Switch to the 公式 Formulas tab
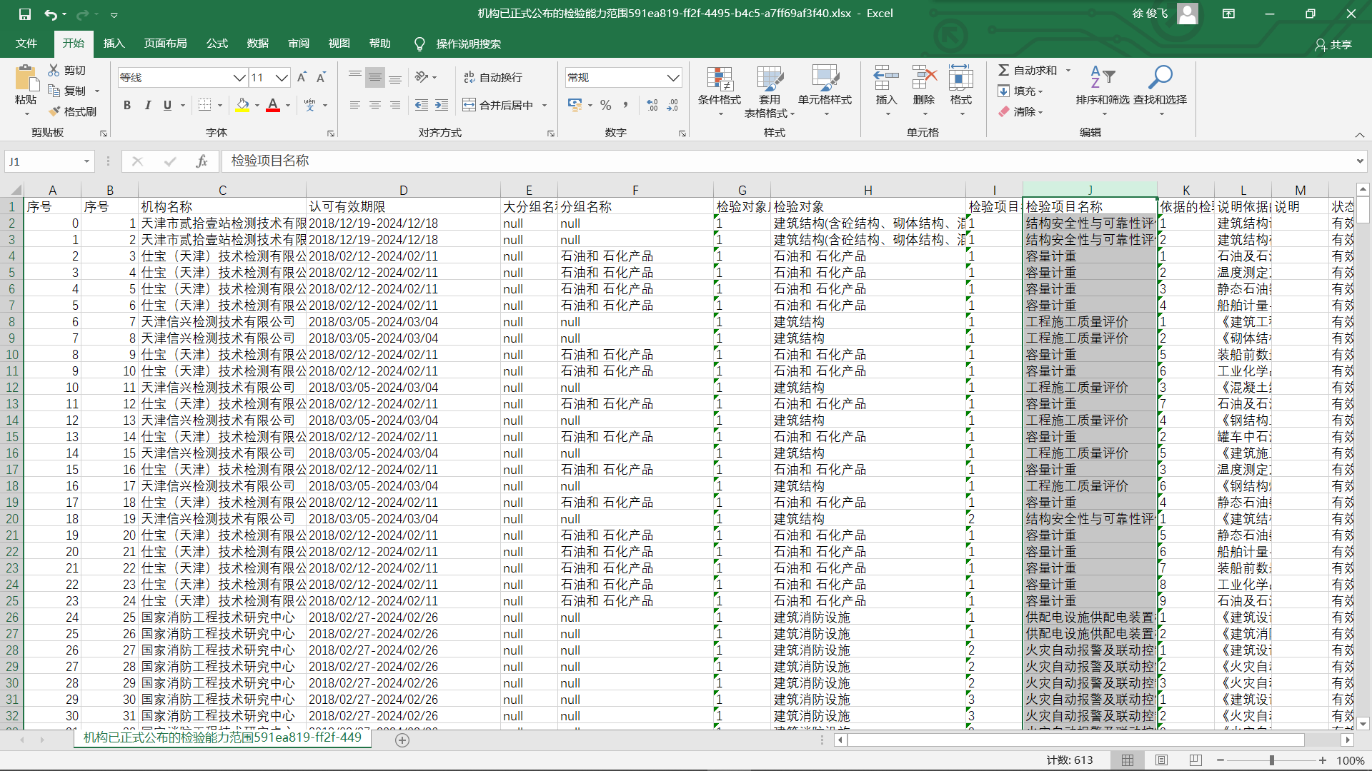 pos(217,44)
